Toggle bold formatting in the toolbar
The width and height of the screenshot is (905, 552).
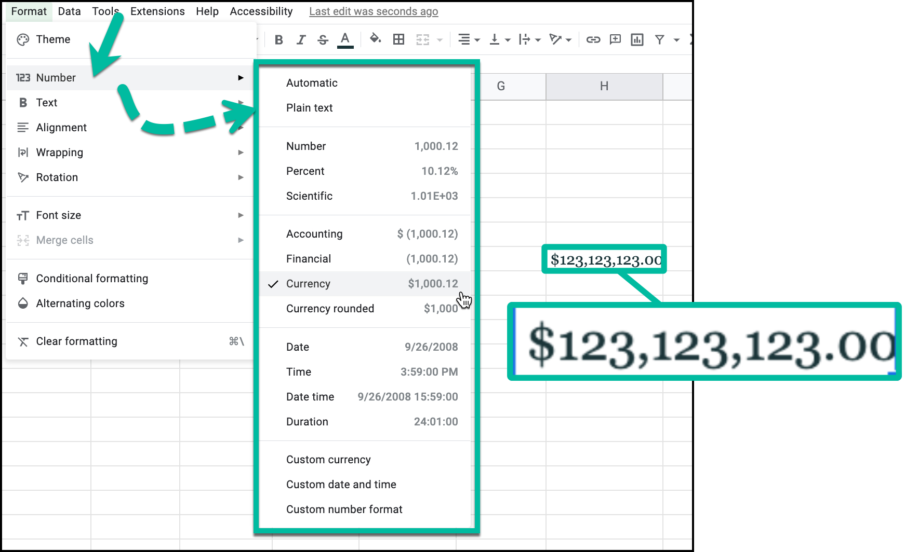pos(279,39)
